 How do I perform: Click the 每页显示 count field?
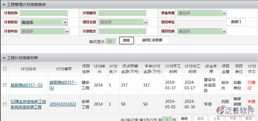111,41
